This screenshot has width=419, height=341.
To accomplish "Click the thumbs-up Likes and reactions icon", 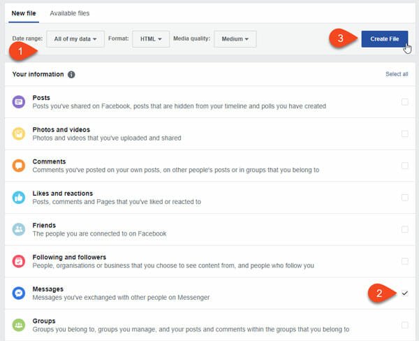I will (x=19, y=197).
